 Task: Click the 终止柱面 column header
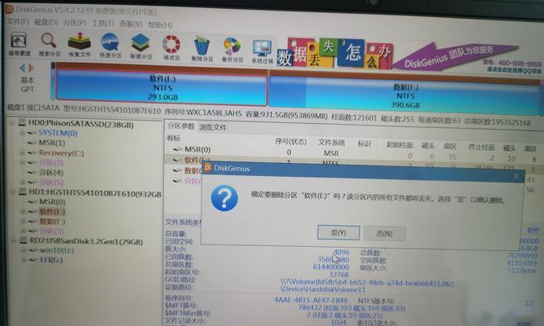[x=481, y=147]
